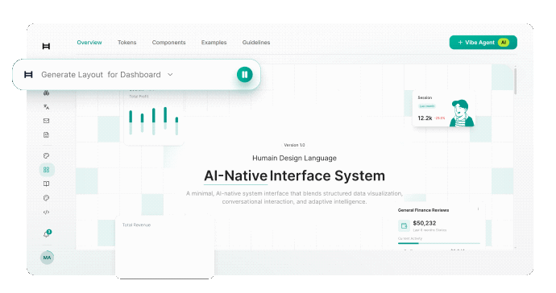Image resolution: width=556 pixels, height=293 pixels.
Task: Open the book guidelines icon in the sidebar
Action: (x=46, y=184)
